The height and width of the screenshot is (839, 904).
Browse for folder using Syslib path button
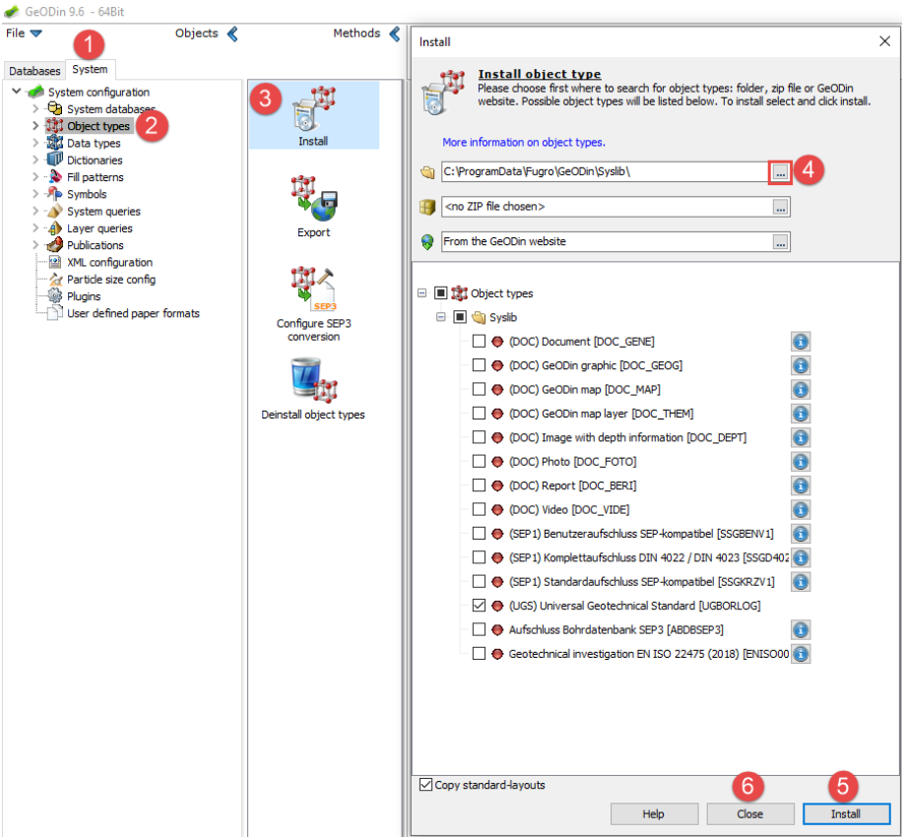click(x=780, y=172)
